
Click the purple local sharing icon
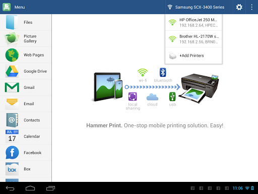pyautogui.click(x=133, y=96)
